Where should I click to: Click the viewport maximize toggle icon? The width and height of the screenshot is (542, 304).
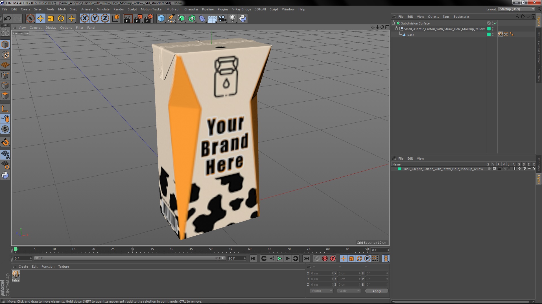pyautogui.click(x=387, y=27)
